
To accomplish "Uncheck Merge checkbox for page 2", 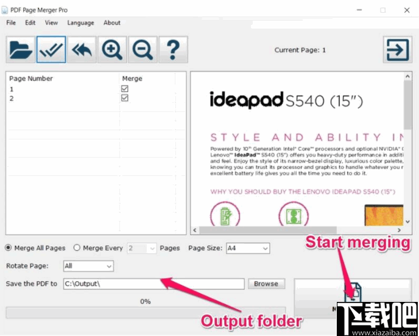I will click(x=124, y=98).
